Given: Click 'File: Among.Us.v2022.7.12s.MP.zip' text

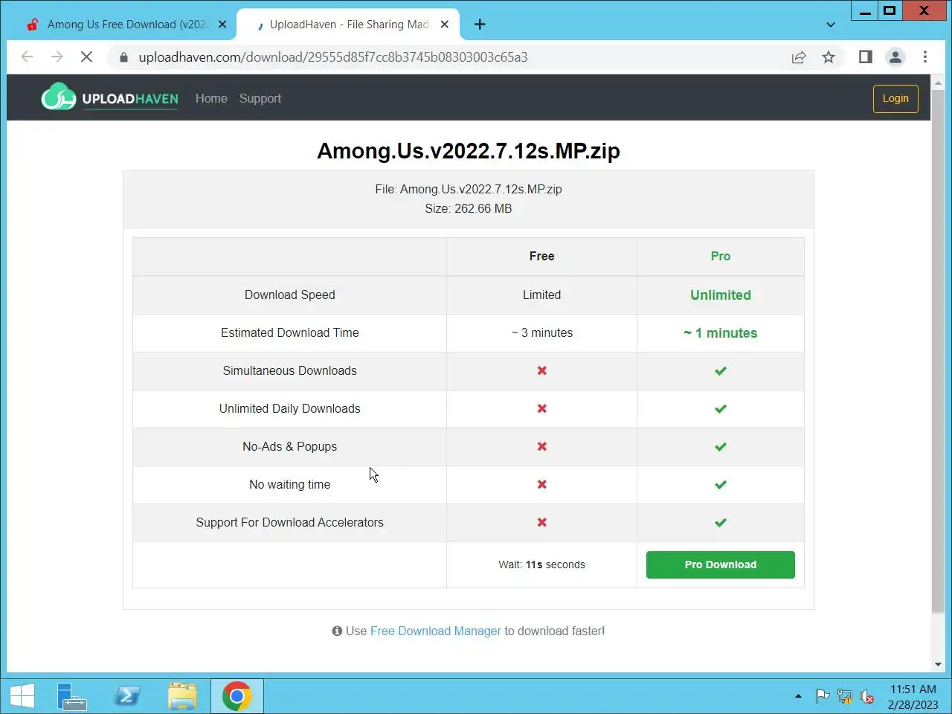Looking at the screenshot, I should tap(469, 189).
